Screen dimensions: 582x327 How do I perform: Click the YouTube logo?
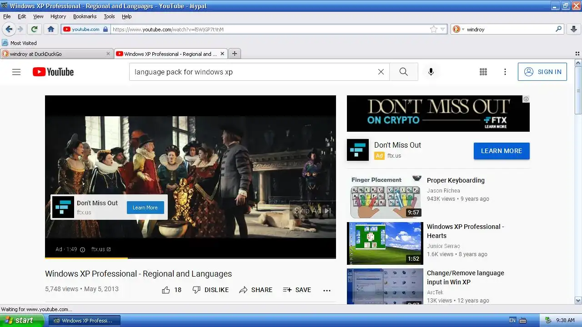coord(53,72)
